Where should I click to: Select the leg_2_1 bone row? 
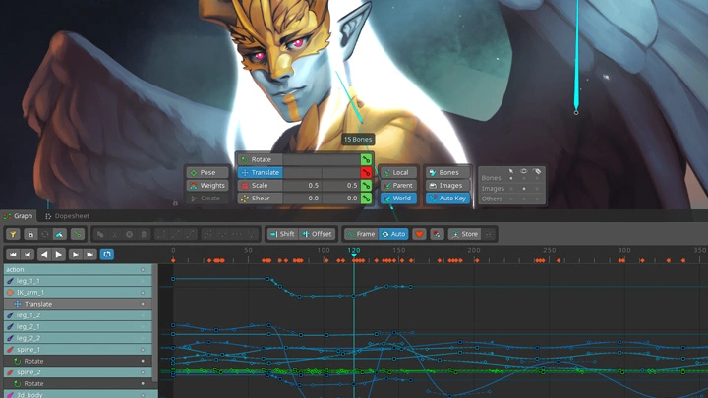[78, 326]
